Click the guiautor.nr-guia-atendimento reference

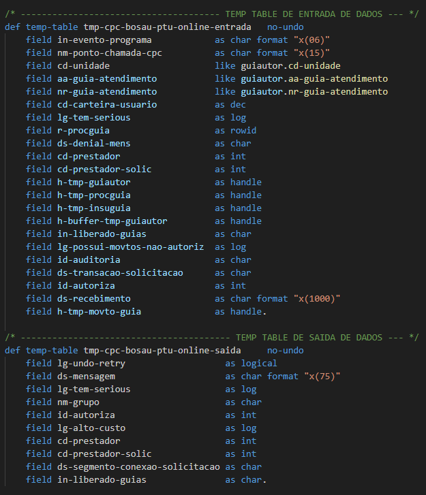314,92
